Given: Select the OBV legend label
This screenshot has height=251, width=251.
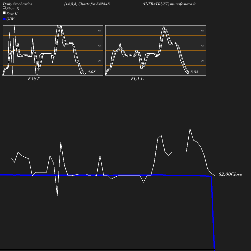Looking at the screenshot, I should 10,19.
